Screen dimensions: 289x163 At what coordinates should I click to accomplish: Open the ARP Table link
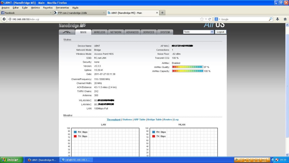[x=139, y=120]
